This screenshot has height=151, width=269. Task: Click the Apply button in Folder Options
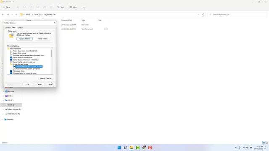[50, 84]
